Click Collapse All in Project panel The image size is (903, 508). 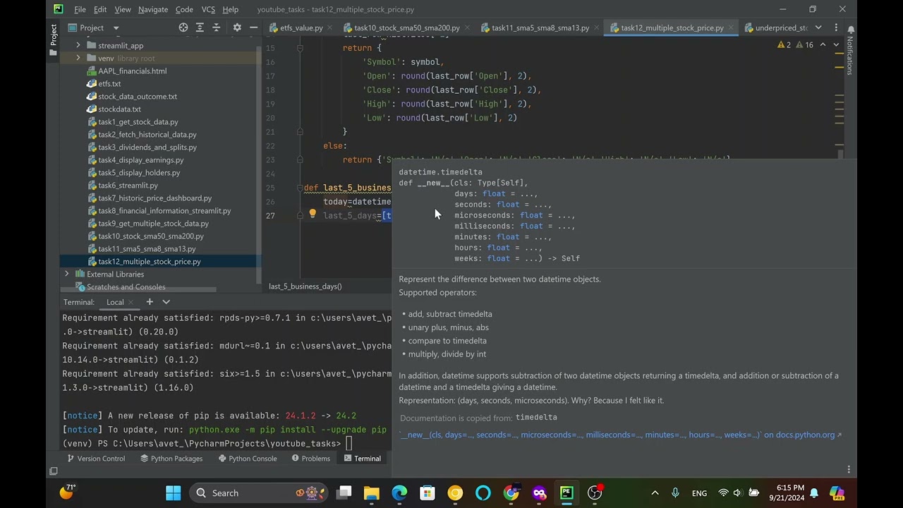pyautogui.click(x=216, y=28)
